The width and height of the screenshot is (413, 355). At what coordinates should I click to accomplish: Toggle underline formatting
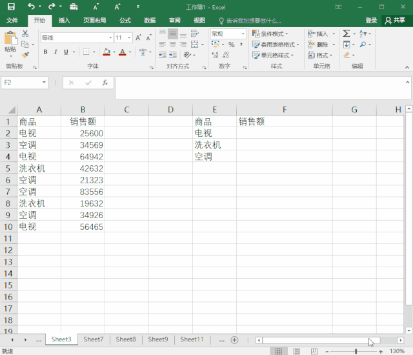point(66,52)
